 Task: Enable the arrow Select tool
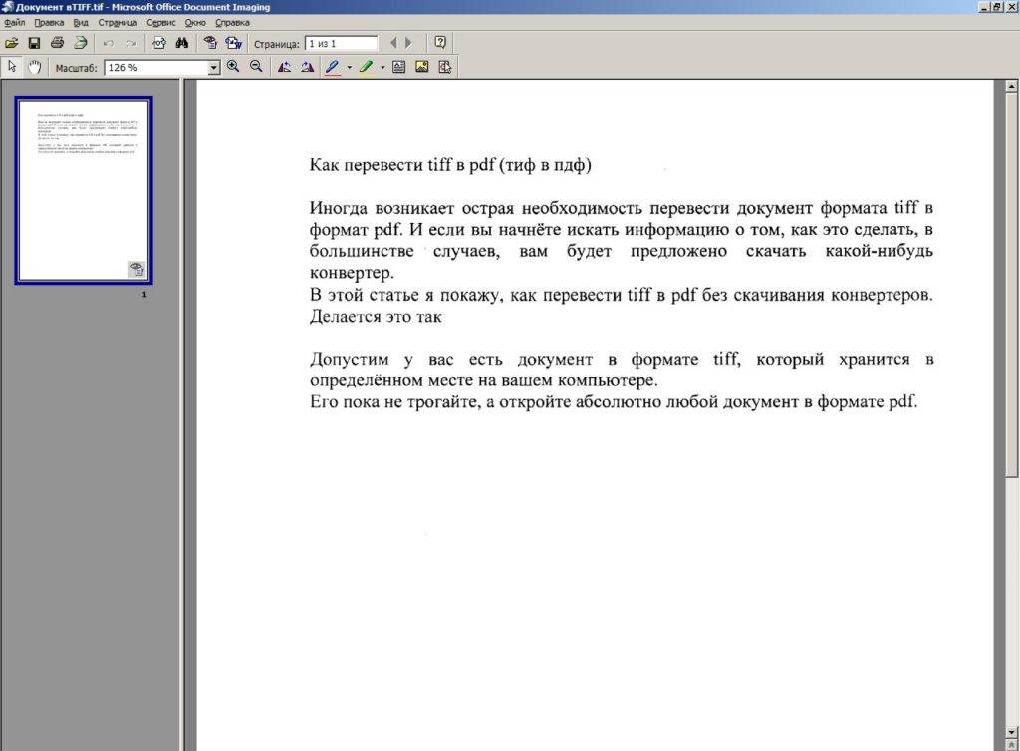[x=12, y=67]
